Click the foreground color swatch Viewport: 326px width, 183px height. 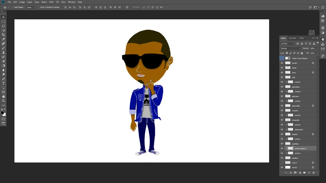pyautogui.click(x=2, y=113)
